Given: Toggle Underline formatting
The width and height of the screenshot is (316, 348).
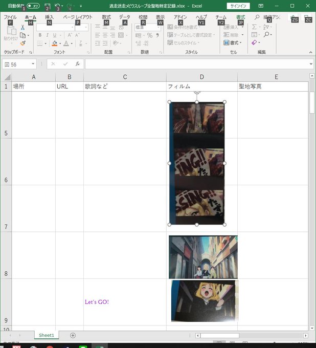Looking at the screenshot, I should click(x=55, y=35).
